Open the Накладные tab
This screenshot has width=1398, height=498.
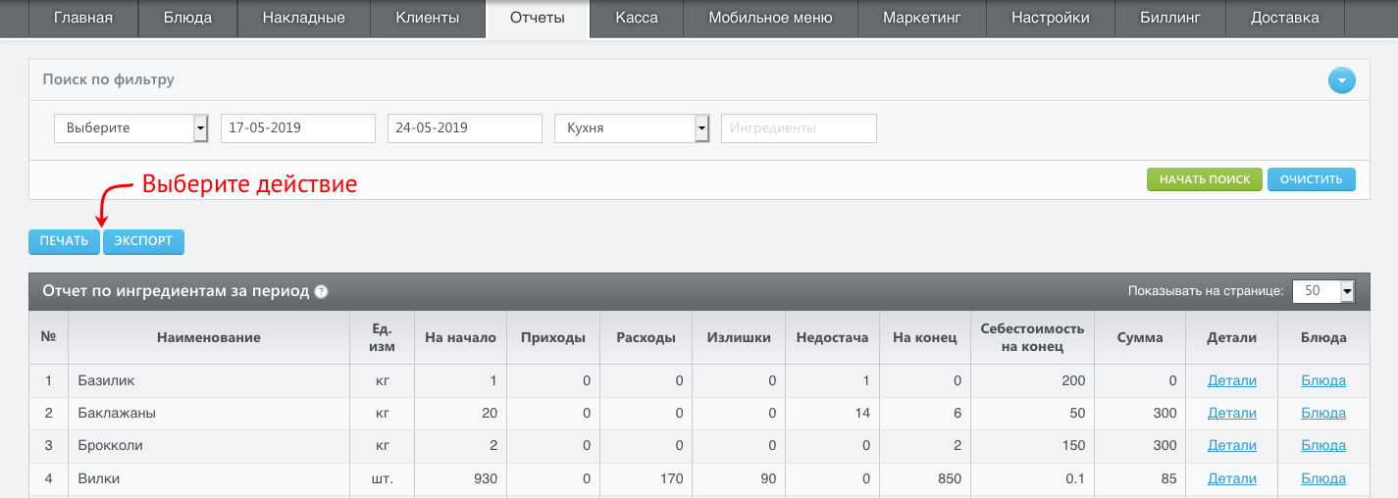coord(304,18)
